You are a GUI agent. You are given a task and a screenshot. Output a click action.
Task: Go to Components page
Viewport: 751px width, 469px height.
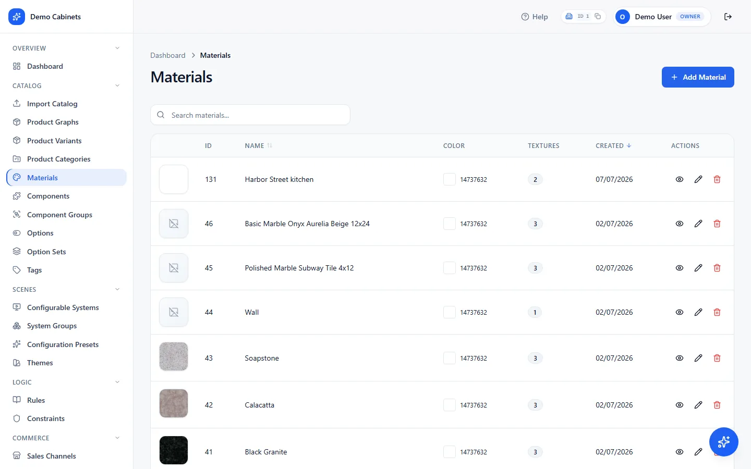pos(66,196)
